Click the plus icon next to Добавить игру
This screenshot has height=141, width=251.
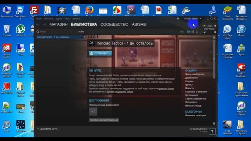pos(38,129)
